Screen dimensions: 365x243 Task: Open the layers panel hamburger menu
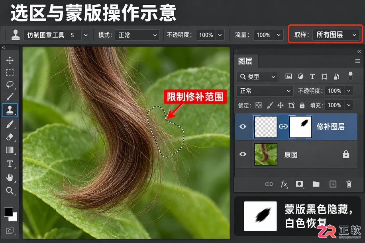pyautogui.click(x=357, y=61)
